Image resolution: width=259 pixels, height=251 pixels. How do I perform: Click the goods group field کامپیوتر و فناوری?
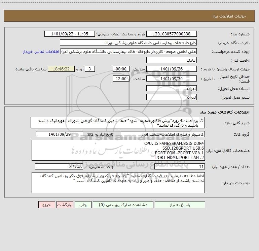pos(163,134)
